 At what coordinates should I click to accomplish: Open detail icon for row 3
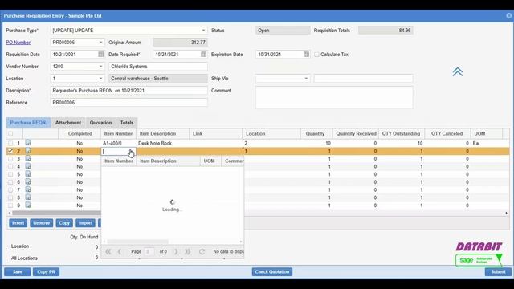click(28, 159)
